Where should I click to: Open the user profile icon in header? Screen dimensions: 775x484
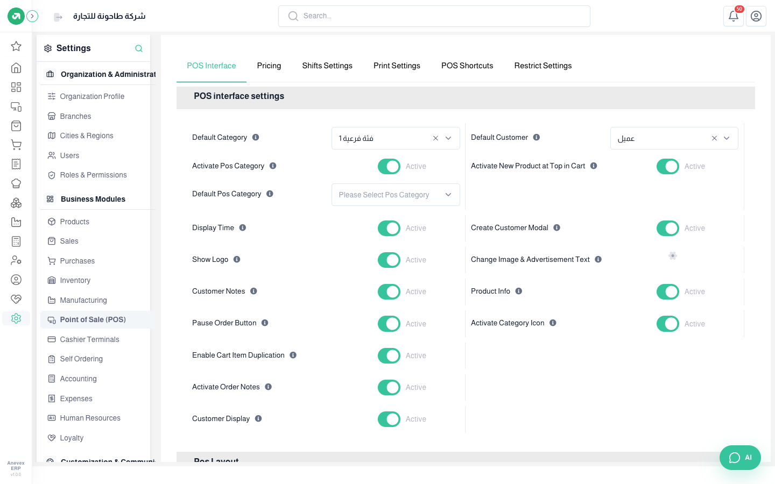click(x=756, y=16)
